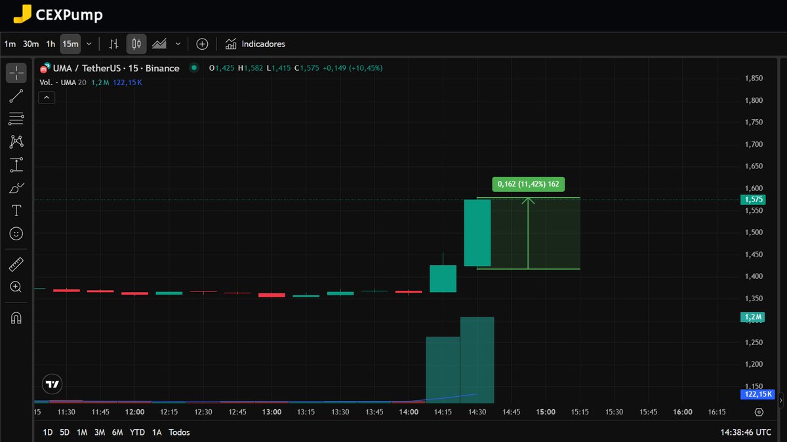The width and height of the screenshot is (787, 442).
Task: Set the date range to 1M
Action: [82, 432]
